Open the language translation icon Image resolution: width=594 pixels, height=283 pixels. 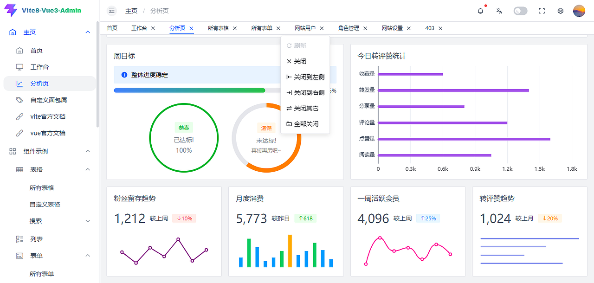pyautogui.click(x=499, y=11)
